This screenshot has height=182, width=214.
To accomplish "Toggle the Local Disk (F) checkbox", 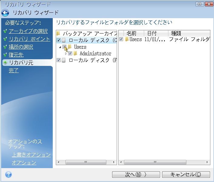I will pos(59,60).
